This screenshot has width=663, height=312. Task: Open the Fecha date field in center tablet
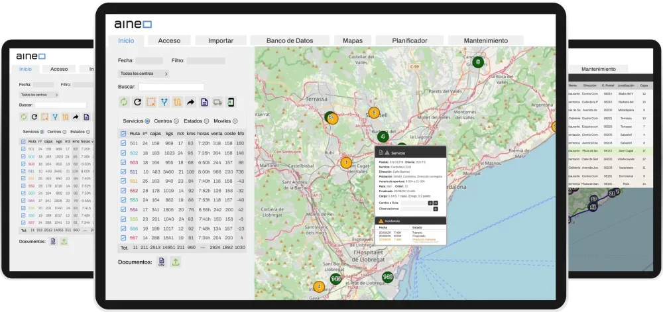tap(149, 61)
